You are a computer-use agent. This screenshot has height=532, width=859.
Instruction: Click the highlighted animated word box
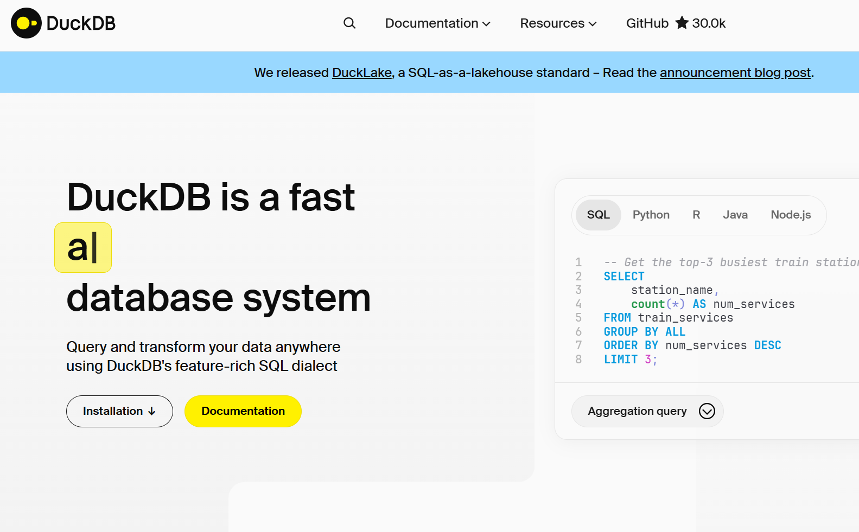83,247
